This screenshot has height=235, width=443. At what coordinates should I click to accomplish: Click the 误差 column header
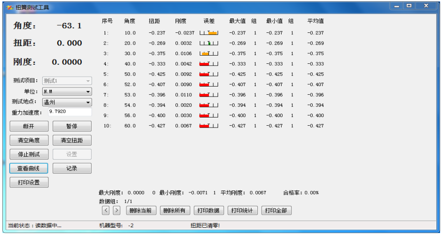(x=209, y=21)
